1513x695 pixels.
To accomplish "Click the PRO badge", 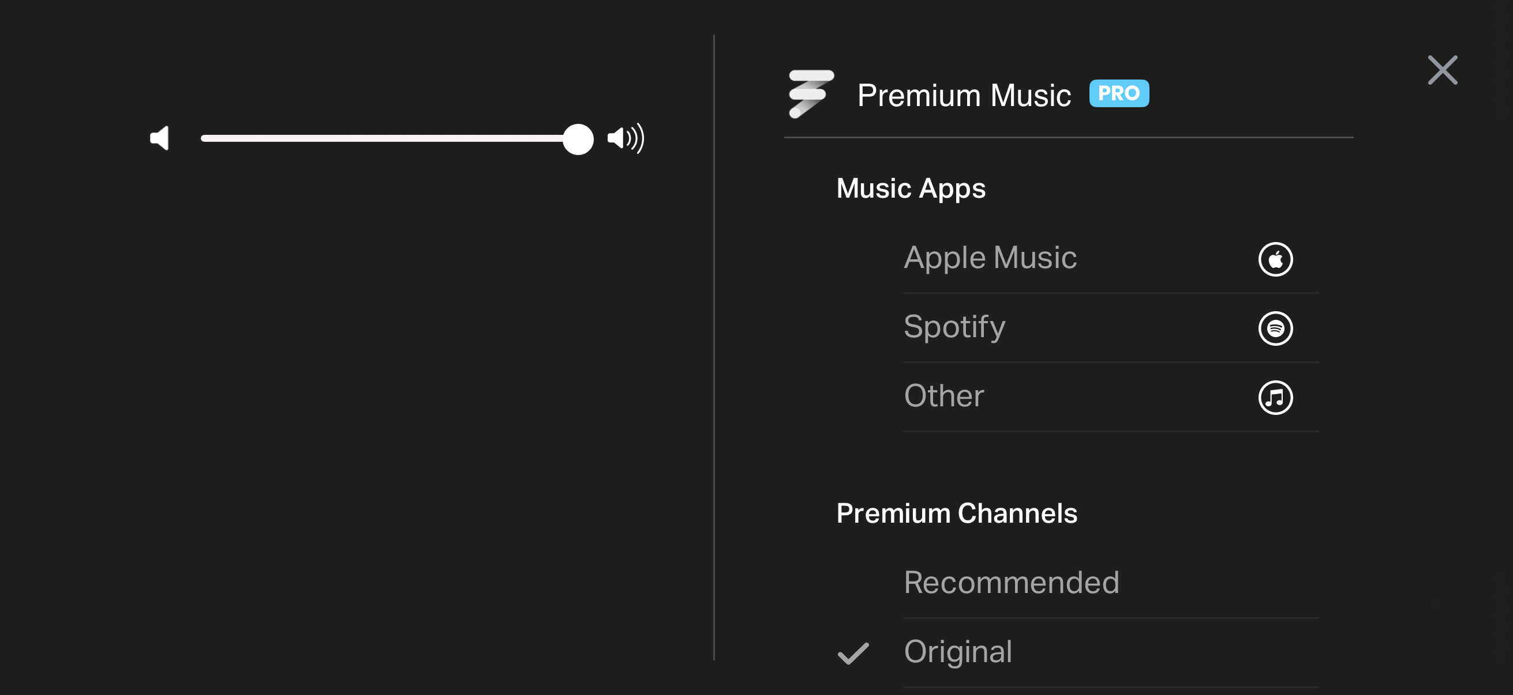I will pyautogui.click(x=1118, y=94).
